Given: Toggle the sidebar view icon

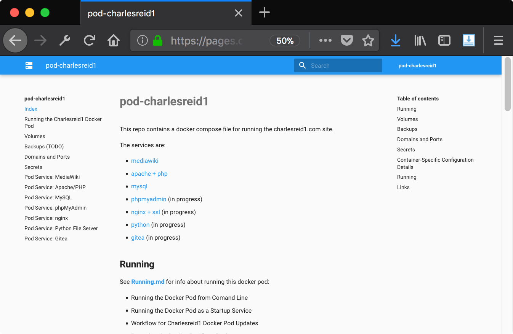Looking at the screenshot, I should (x=444, y=40).
